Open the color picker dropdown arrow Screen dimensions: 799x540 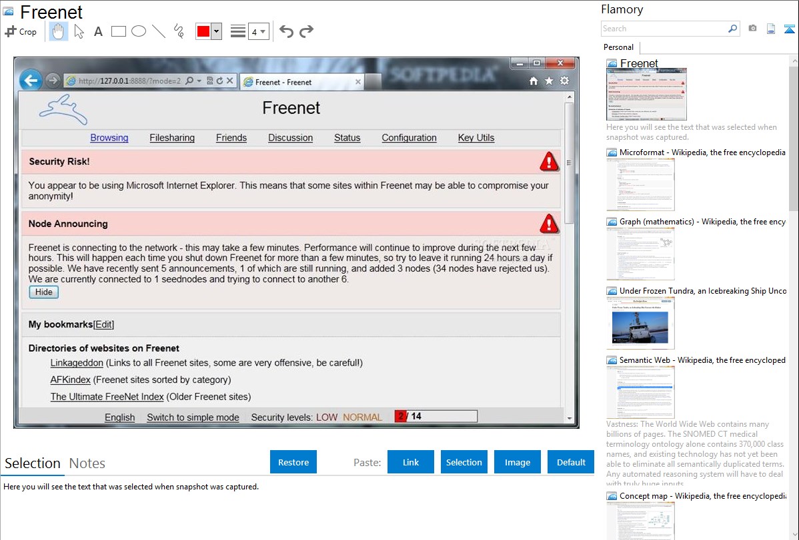[217, 31]
